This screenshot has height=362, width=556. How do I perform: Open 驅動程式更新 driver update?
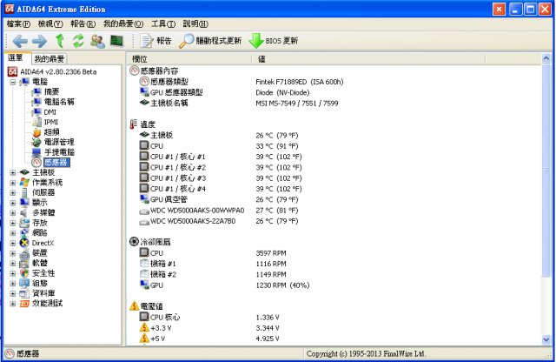(x=210, y=41)
